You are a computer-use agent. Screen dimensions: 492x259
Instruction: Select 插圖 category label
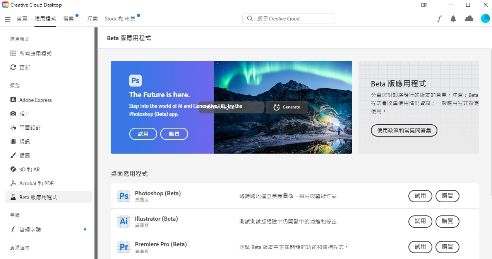24,156
